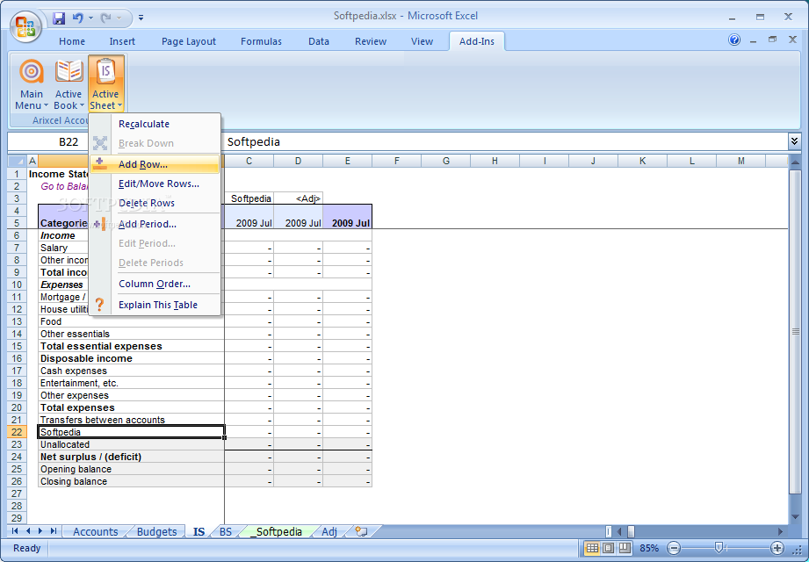Switch to Normal view in status bar
Screen dimensions: 809x562
[x=592, y=548]
